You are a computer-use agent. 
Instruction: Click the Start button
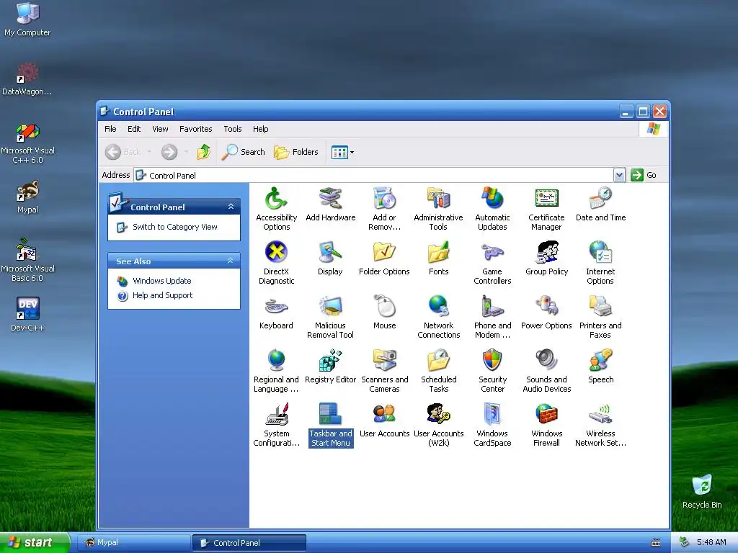tap(35, 542)
